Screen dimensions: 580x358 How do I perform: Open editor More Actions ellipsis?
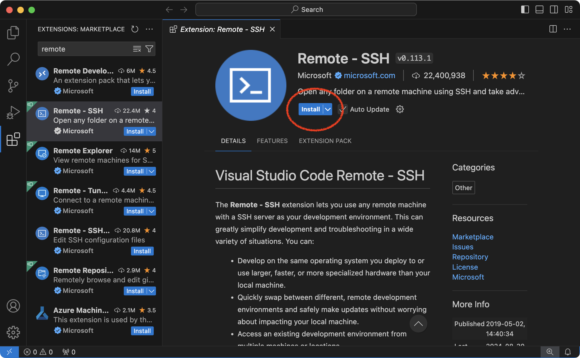click(x=567, y=29)
